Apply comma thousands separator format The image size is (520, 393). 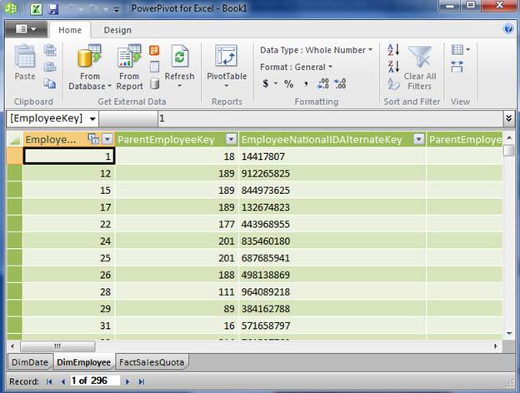point(306,84)
